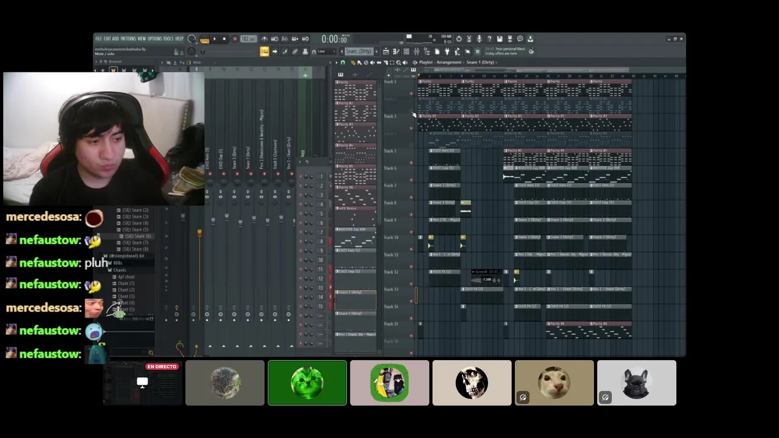This screenshot has width=779, height=438.
Task: Click the chat bubble icon in the toolbar
Action: tap(520, 39)
